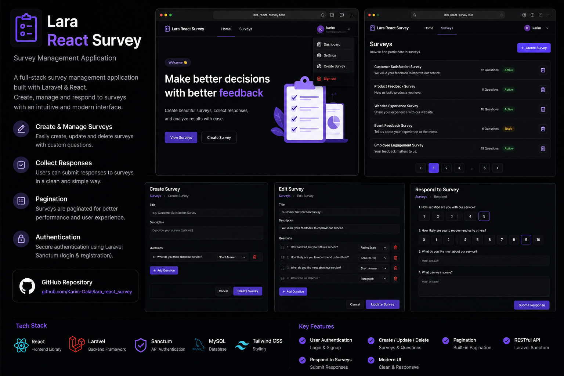Toggle the karim user menu chevron in Home window
Image resolution: width=564 pixels, height=376 pixels.
pos(349,29)
